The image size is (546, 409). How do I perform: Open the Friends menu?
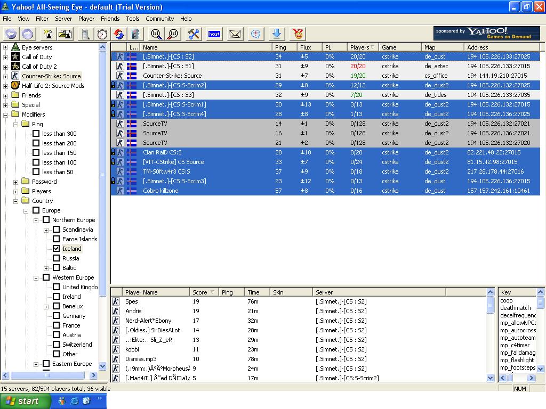pos(110,19)
